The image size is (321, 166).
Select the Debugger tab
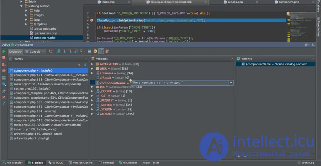click(x=16, y=52)
